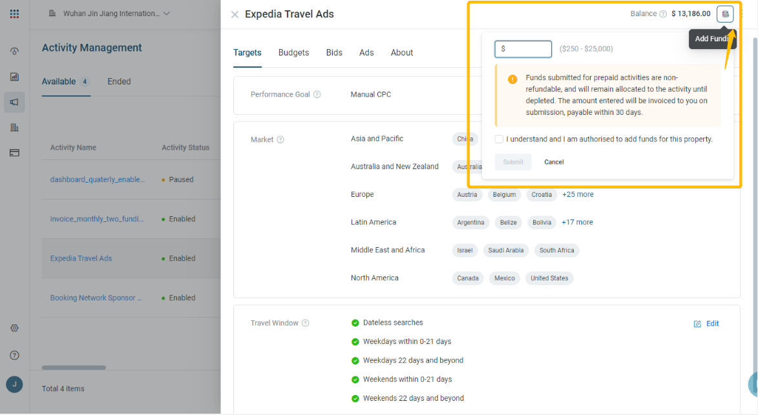Click the Add Funds coin icon
The width and height of the screenshot is (758, 415).
point(725,14)
